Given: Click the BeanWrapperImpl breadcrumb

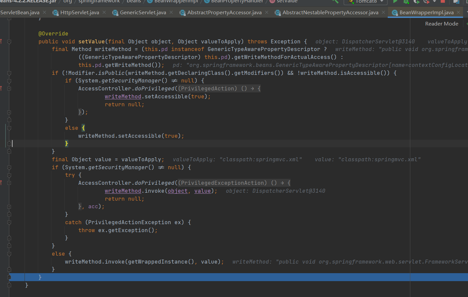Looking at the screenshot, I should tap(172, 1).
